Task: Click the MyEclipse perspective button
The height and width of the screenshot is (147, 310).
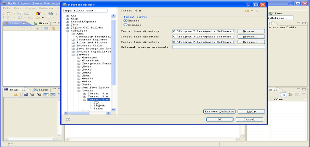Action: [x=280, y=18]
